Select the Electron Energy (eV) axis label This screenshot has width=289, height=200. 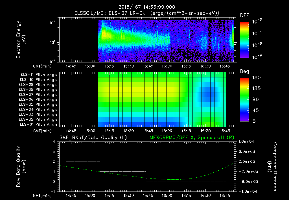[21, 40]
